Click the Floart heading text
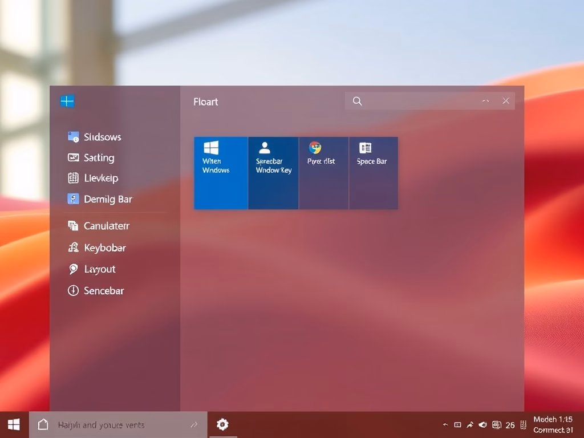This screenshot has height=438, width=584. [x=205, y=102]
